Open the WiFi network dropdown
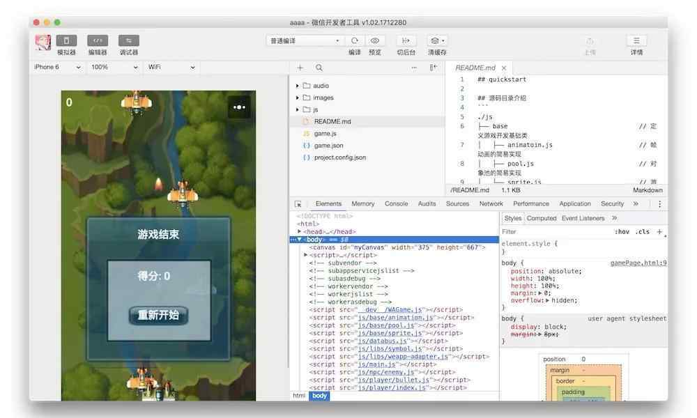Screen dimensions: 697x418 point(171,67)
